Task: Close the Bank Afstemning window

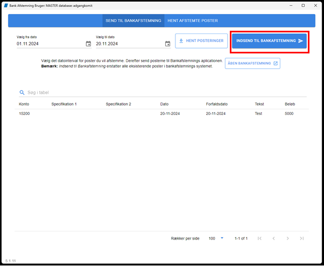Action: click(315, 5)
